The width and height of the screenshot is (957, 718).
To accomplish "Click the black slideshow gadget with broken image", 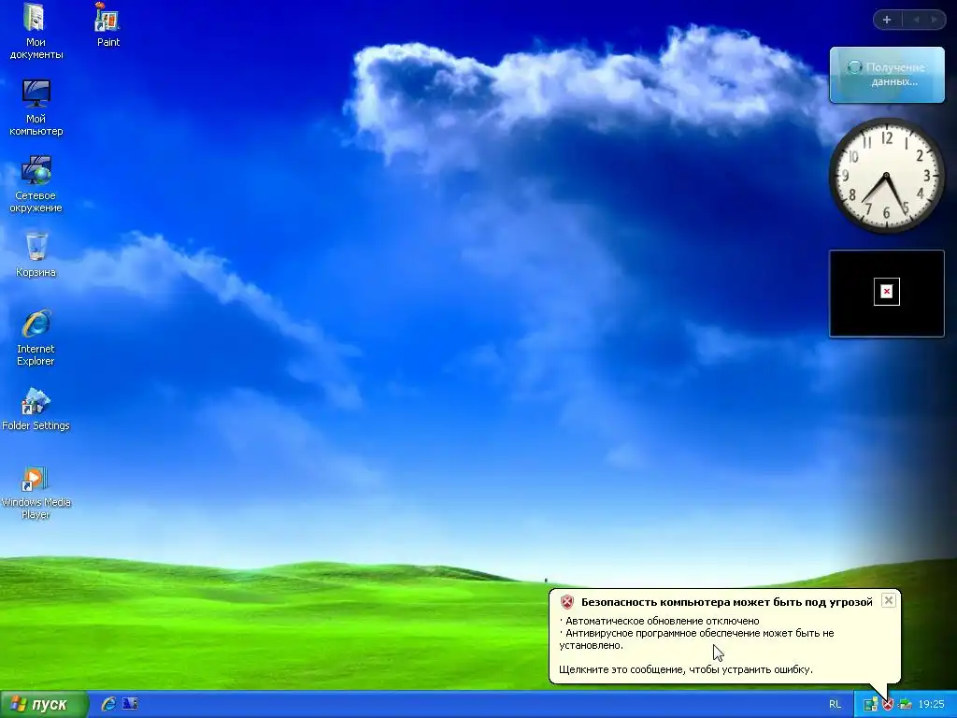I will (887, 293).
